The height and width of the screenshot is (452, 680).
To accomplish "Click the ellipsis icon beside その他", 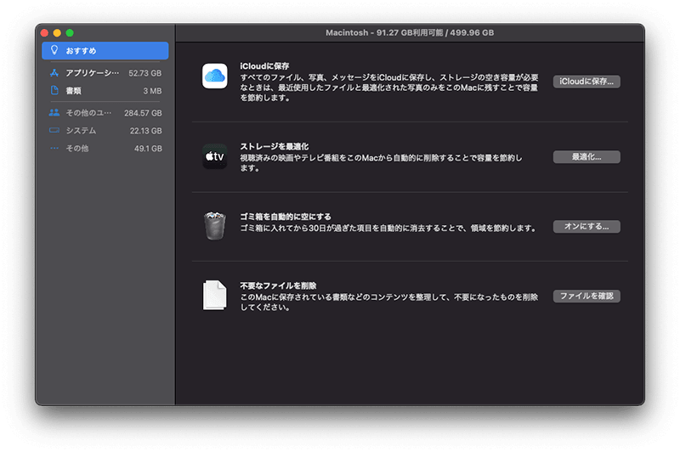I will [54, 148].
